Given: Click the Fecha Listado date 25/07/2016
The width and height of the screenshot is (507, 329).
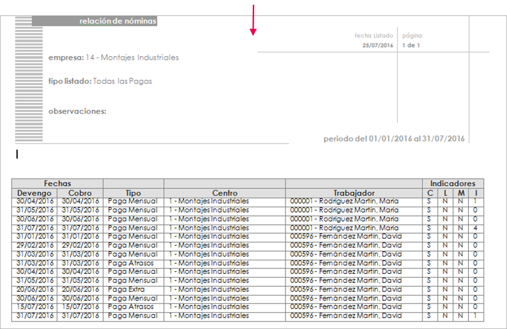Looking at the screenshot, I should coord(378,45).
